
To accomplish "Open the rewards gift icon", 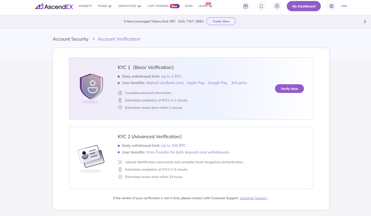I will point(246,6).
